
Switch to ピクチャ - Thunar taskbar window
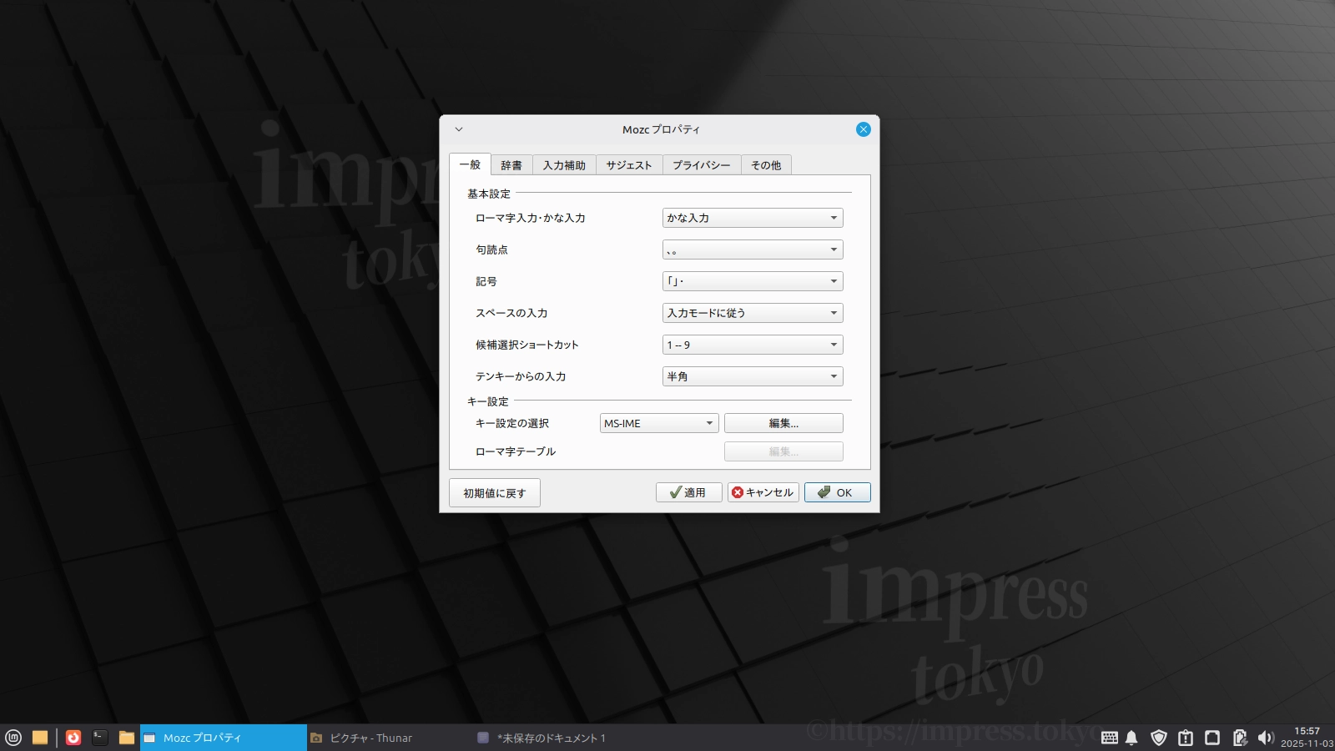[390, 738]
